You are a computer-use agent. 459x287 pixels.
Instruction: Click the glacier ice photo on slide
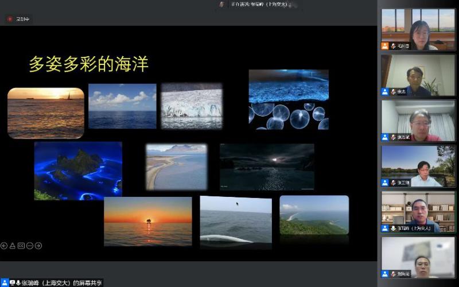(192, 106)
